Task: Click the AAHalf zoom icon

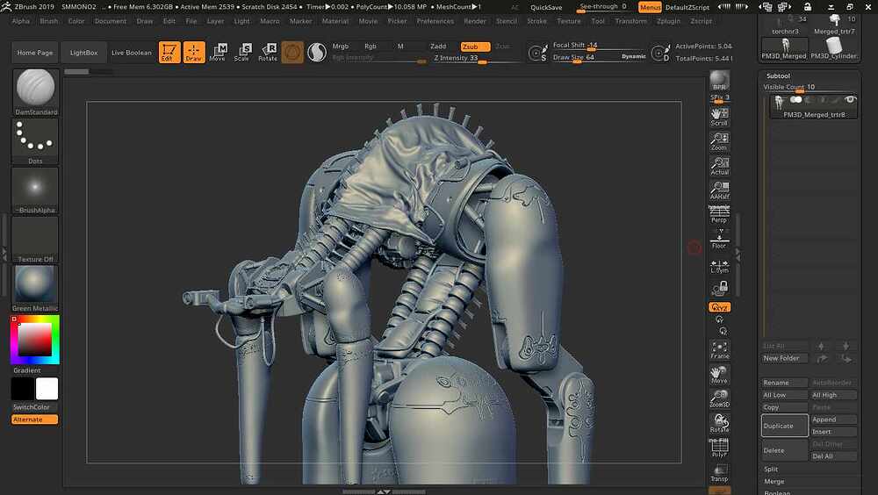Action: pyautogui.click(x=720, y=190)
